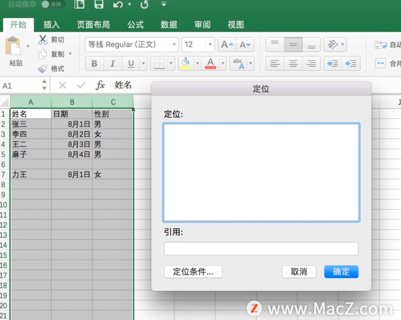The height and width of the screenshot is (320, 401).
Task: Open the font color dropdown arrow
Action: click(223, 63)
